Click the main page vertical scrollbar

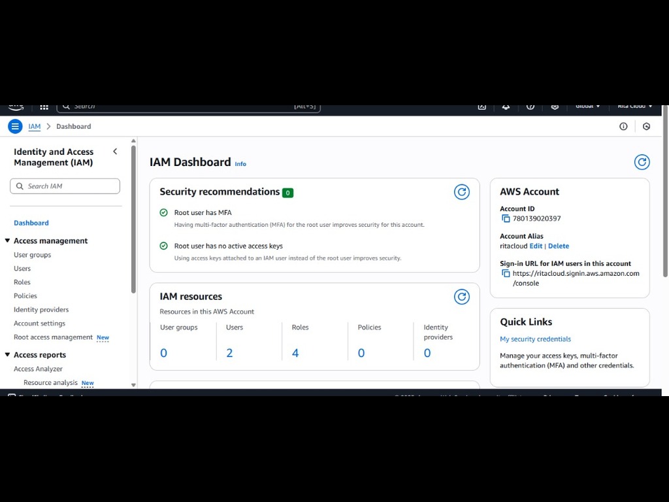point(665,192)
